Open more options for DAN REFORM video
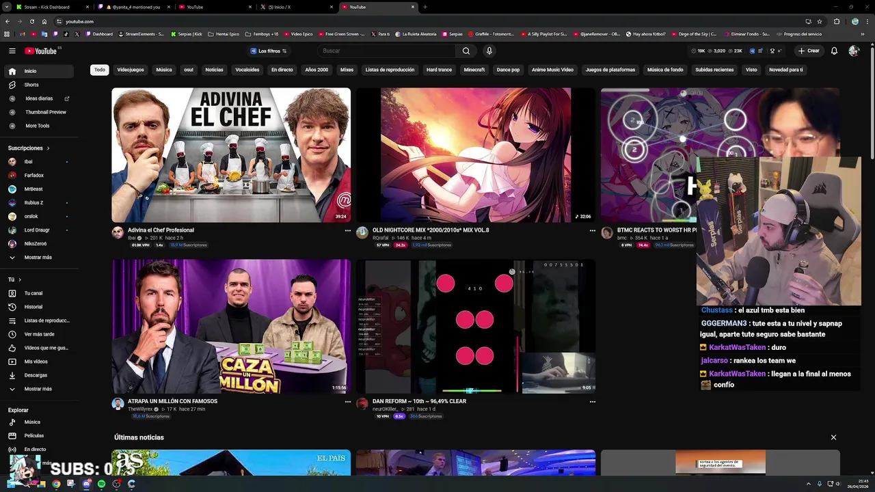Viewport: 875px width, 492px height. point(592,402)
